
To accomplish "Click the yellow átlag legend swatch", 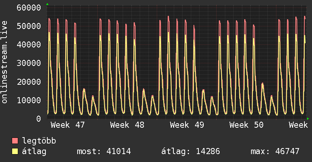I will [x=15, y=151].
